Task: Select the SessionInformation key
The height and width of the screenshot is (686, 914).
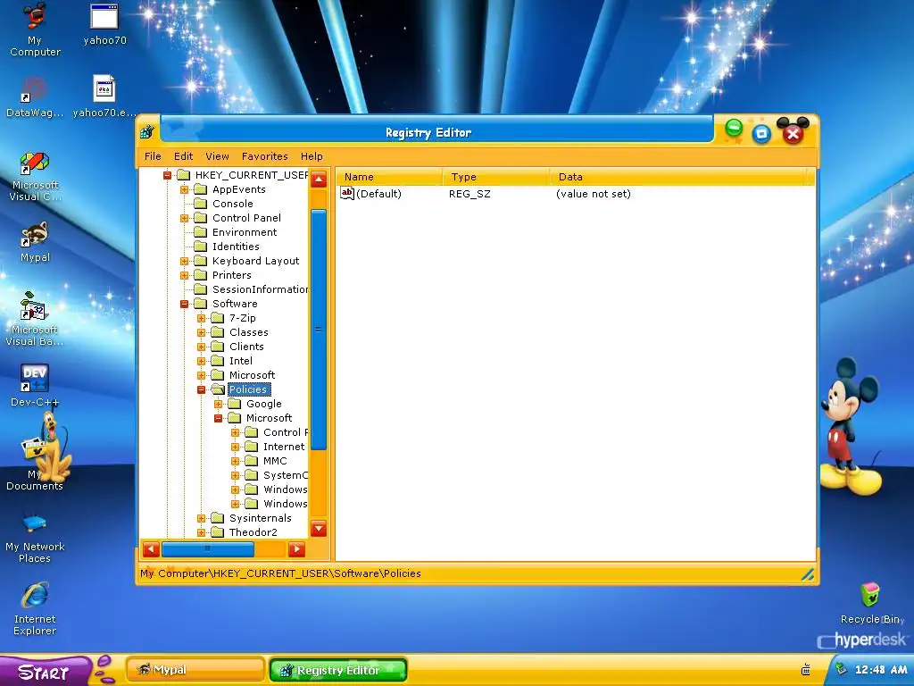Action: (x=260, y=289)
